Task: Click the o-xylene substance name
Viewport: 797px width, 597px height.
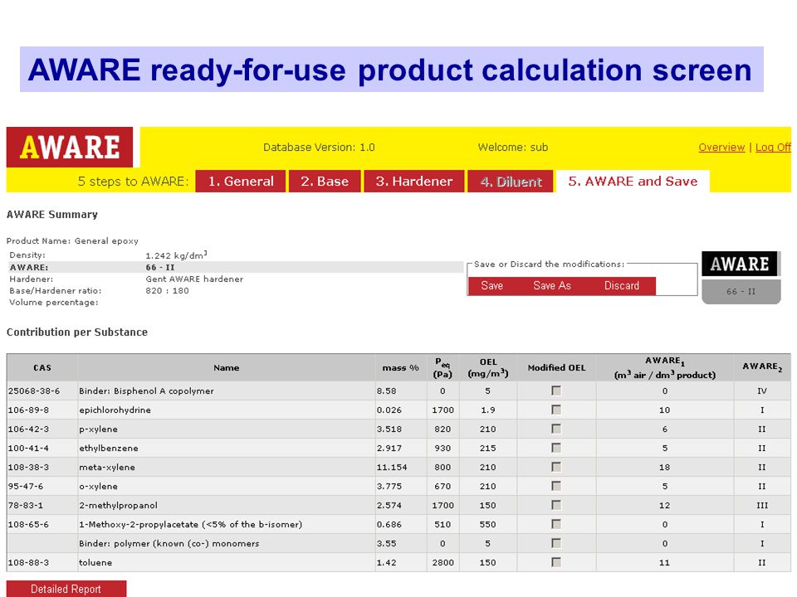Action: [98, 487]
